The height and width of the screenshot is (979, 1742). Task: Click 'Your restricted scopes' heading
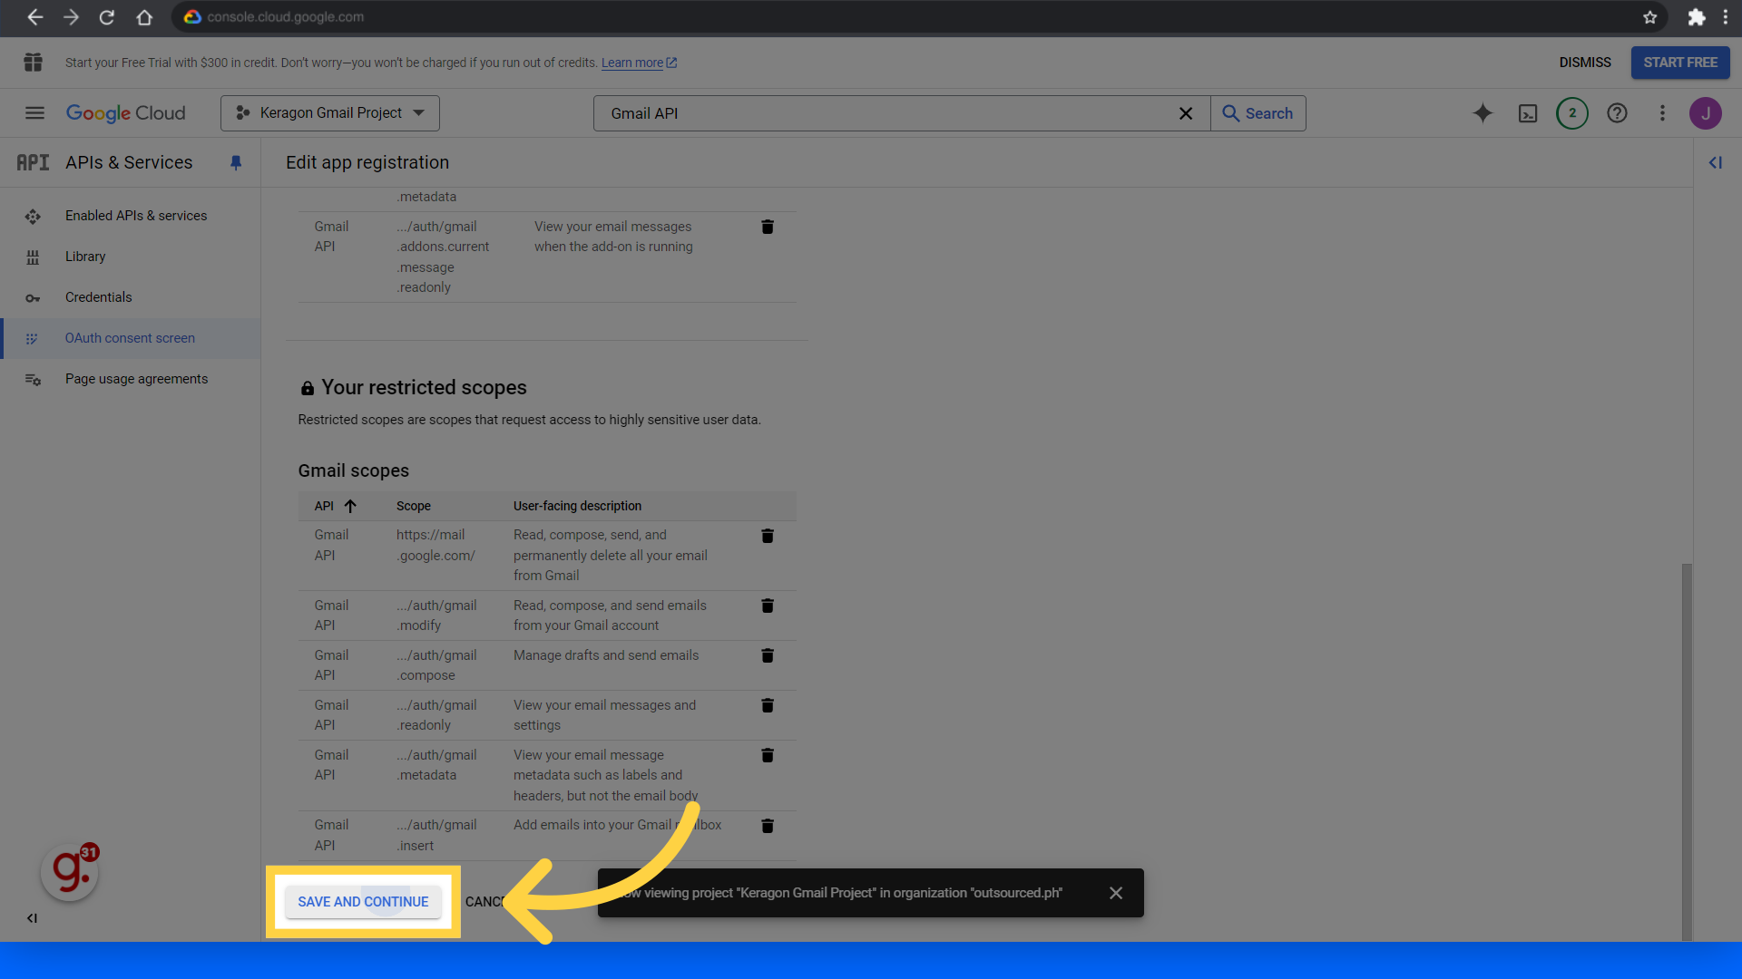424,387
